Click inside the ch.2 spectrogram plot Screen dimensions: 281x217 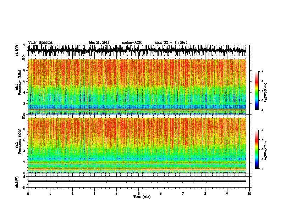pos(137,145)
